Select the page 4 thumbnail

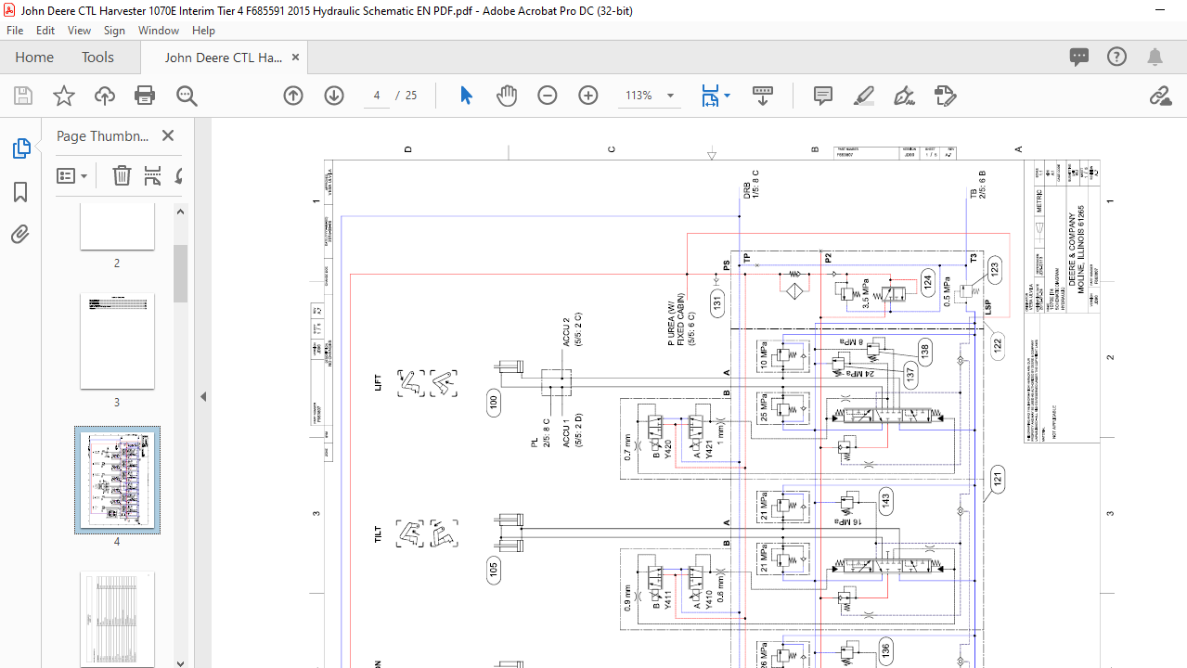pyautogui.click(x=117, y=480)
